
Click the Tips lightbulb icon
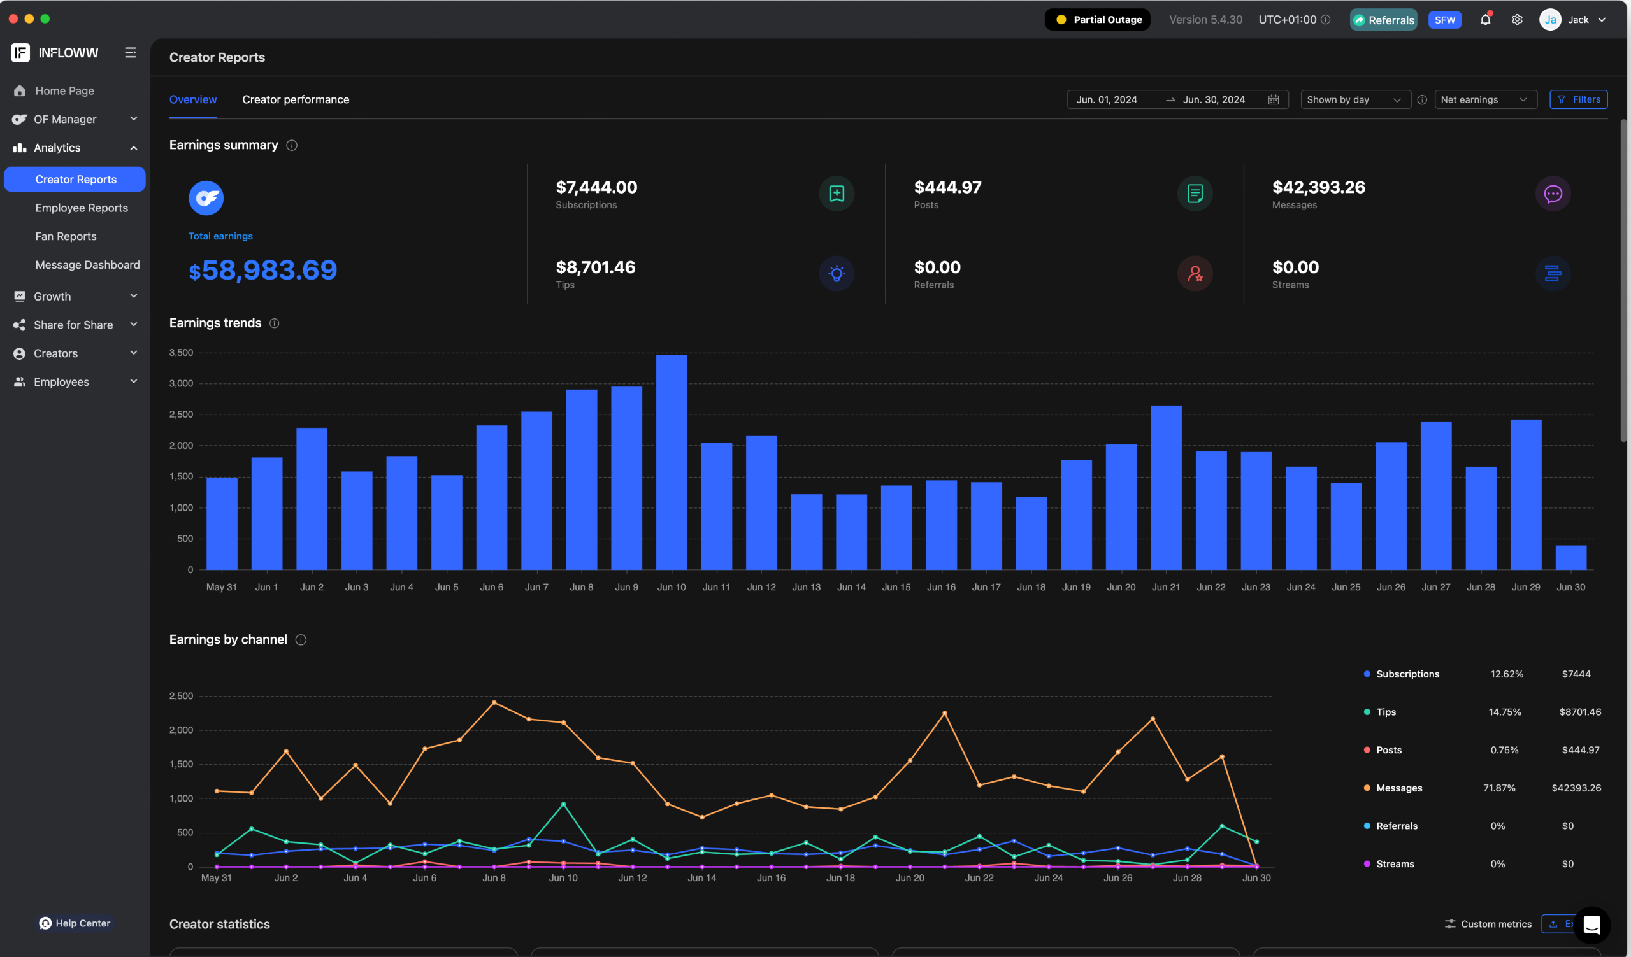click(x=837, y=274)
